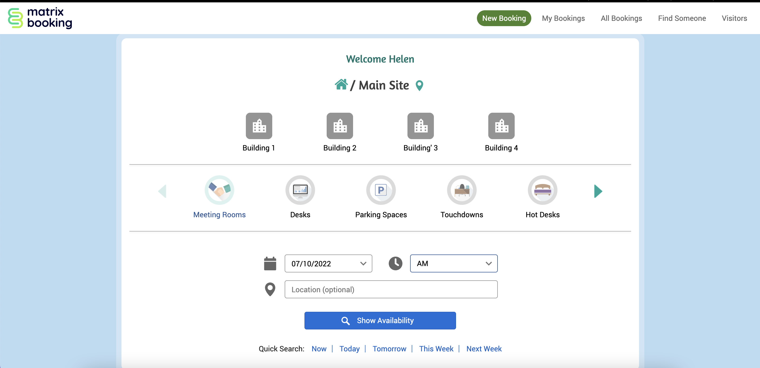This screenshot has height=368, width=760.
Task: Click the Show Availability button
Action: coord(380,320)
